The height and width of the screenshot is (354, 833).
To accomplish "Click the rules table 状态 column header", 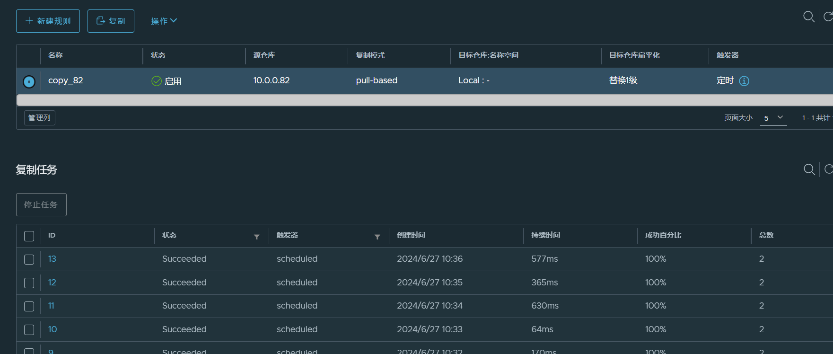I will click(x=158, y=55).
